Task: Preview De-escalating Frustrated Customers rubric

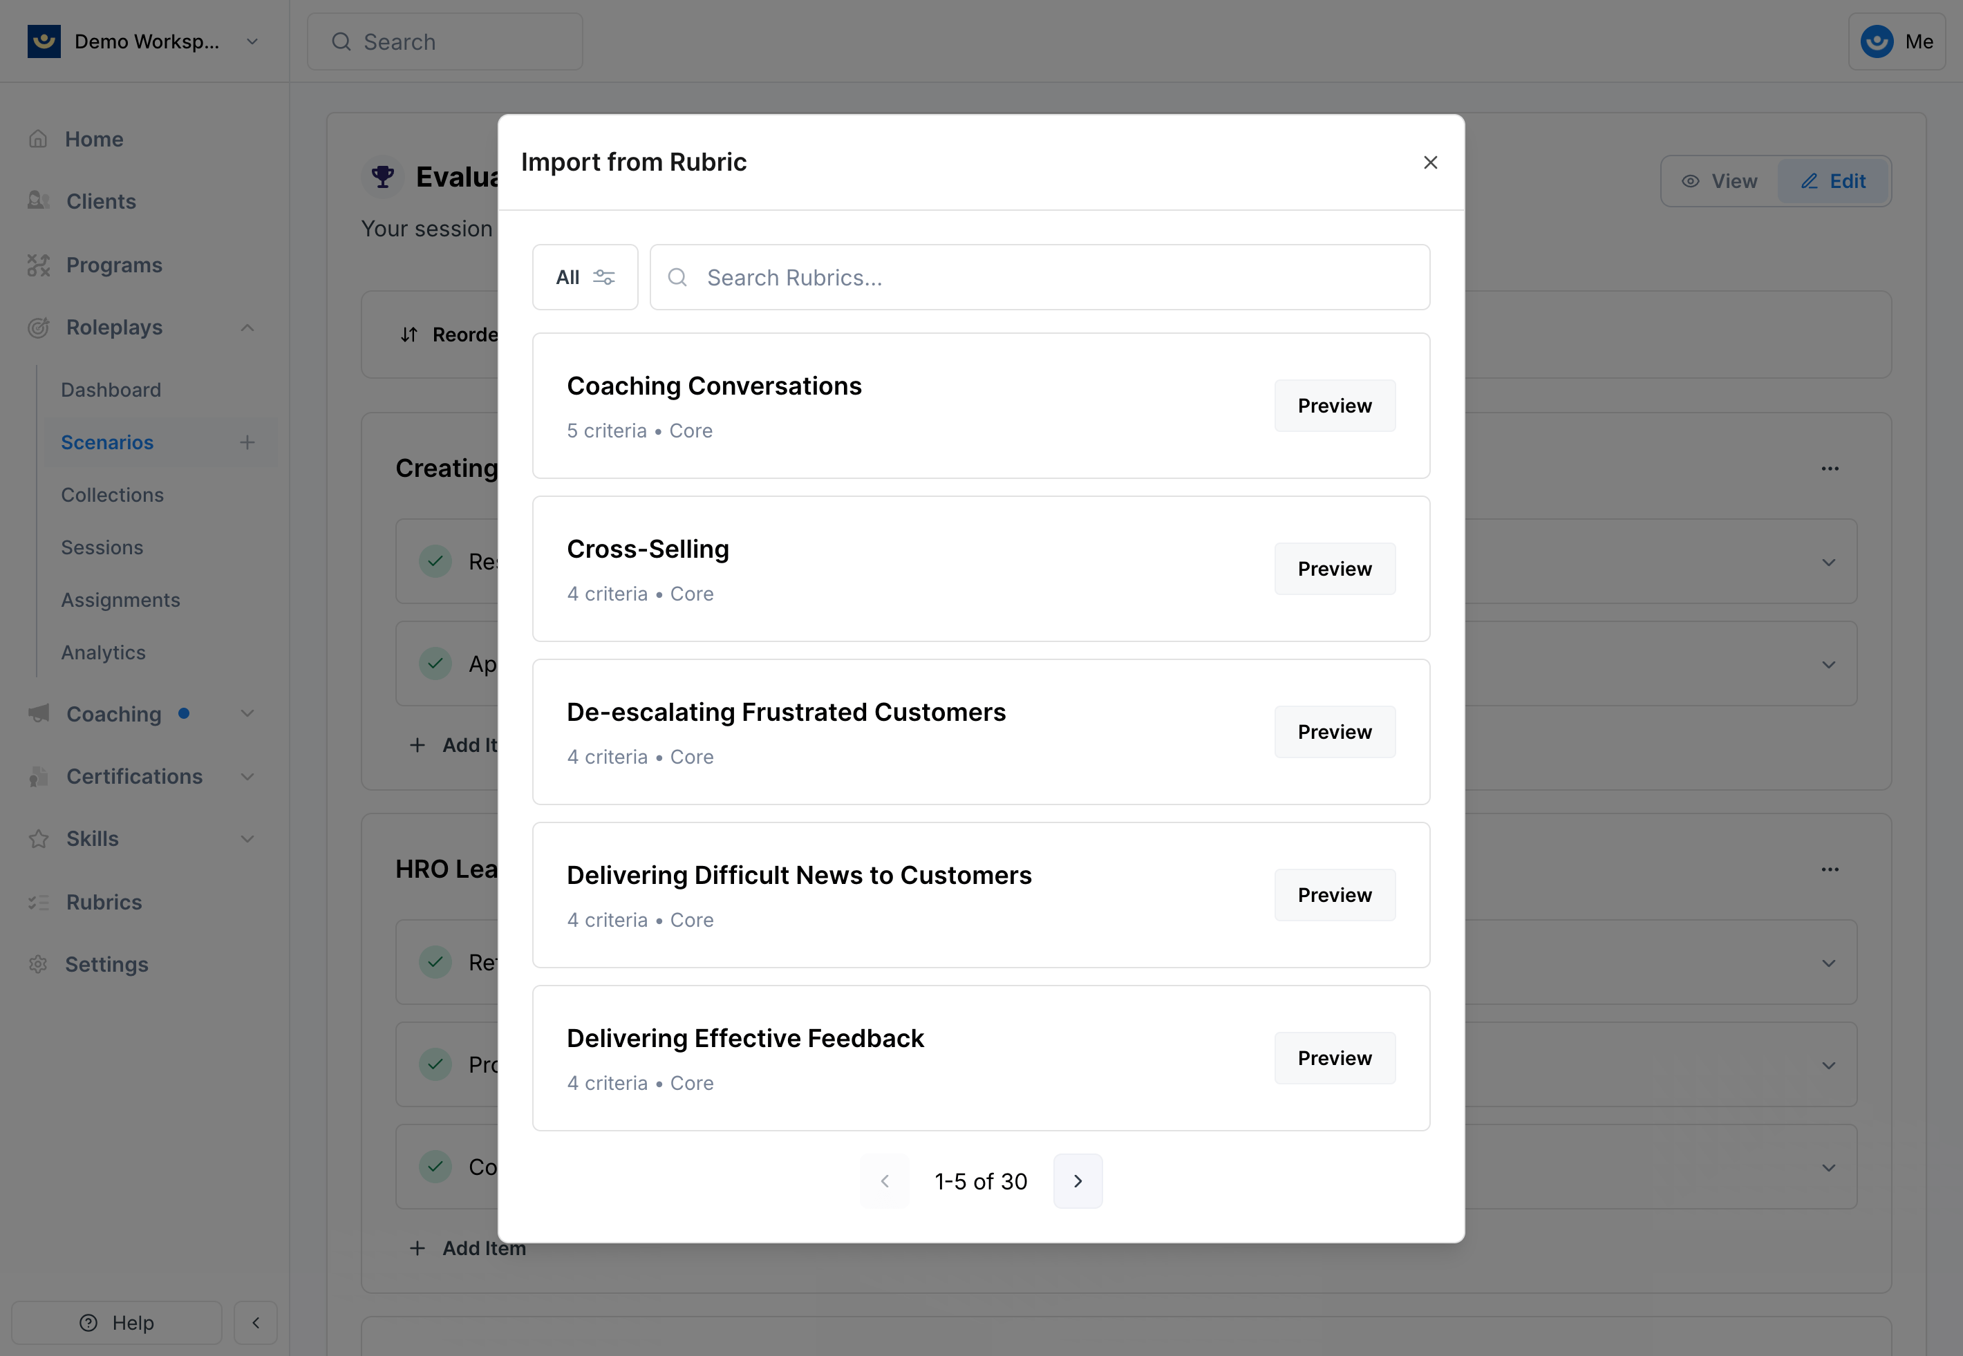Action: pos(1334,731)
